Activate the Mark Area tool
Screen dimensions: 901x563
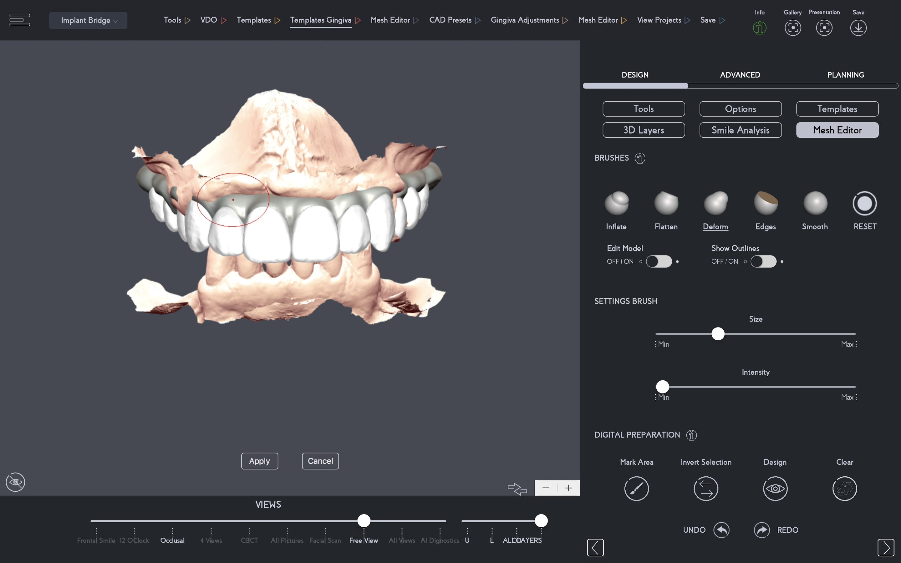(x=636, y=489)
